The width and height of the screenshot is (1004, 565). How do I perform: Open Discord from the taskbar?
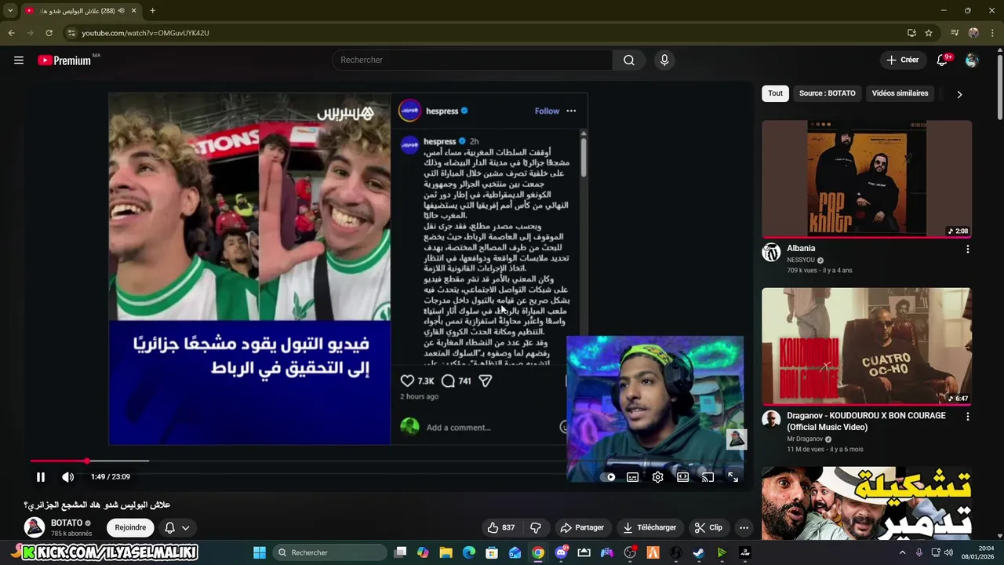click(x=561, y=552)
